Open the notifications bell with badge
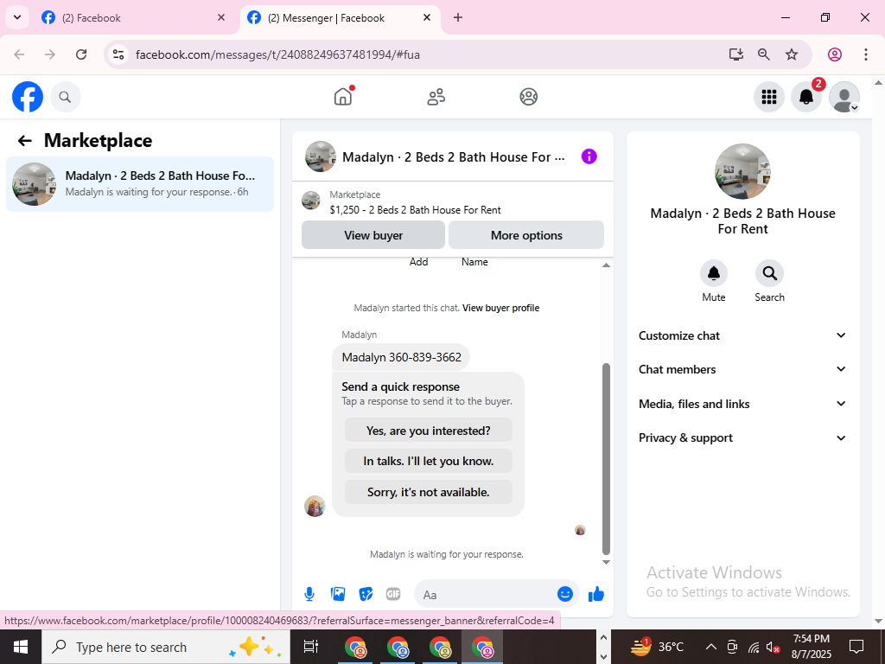 tap(806, 97)
